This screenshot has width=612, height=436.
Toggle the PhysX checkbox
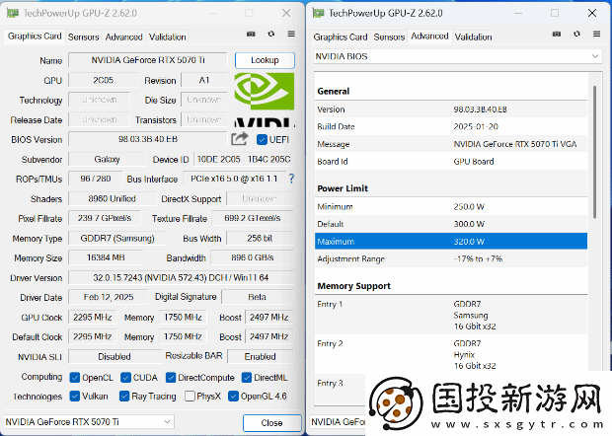(191, 397)
